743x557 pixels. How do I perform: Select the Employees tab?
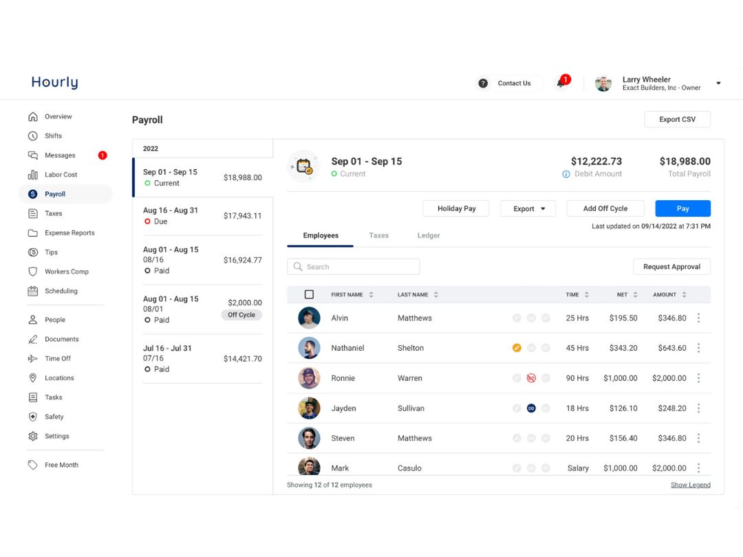(321, 235)
